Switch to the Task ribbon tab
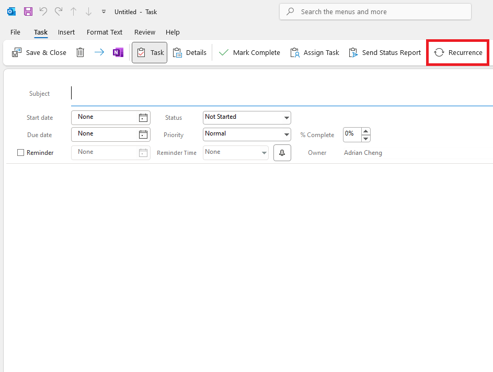 pyautogui.click(x=41, y=32)
